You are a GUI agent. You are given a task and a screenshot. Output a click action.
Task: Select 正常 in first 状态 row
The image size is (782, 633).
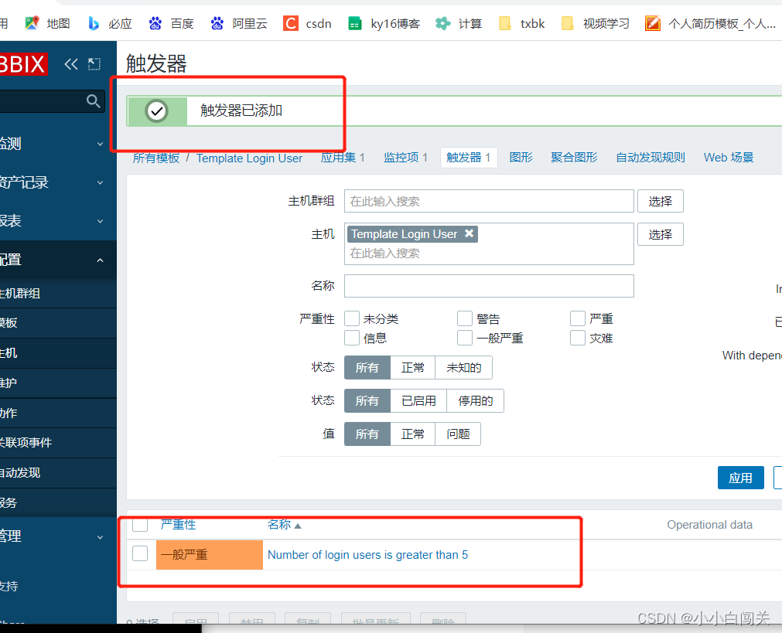413,368
